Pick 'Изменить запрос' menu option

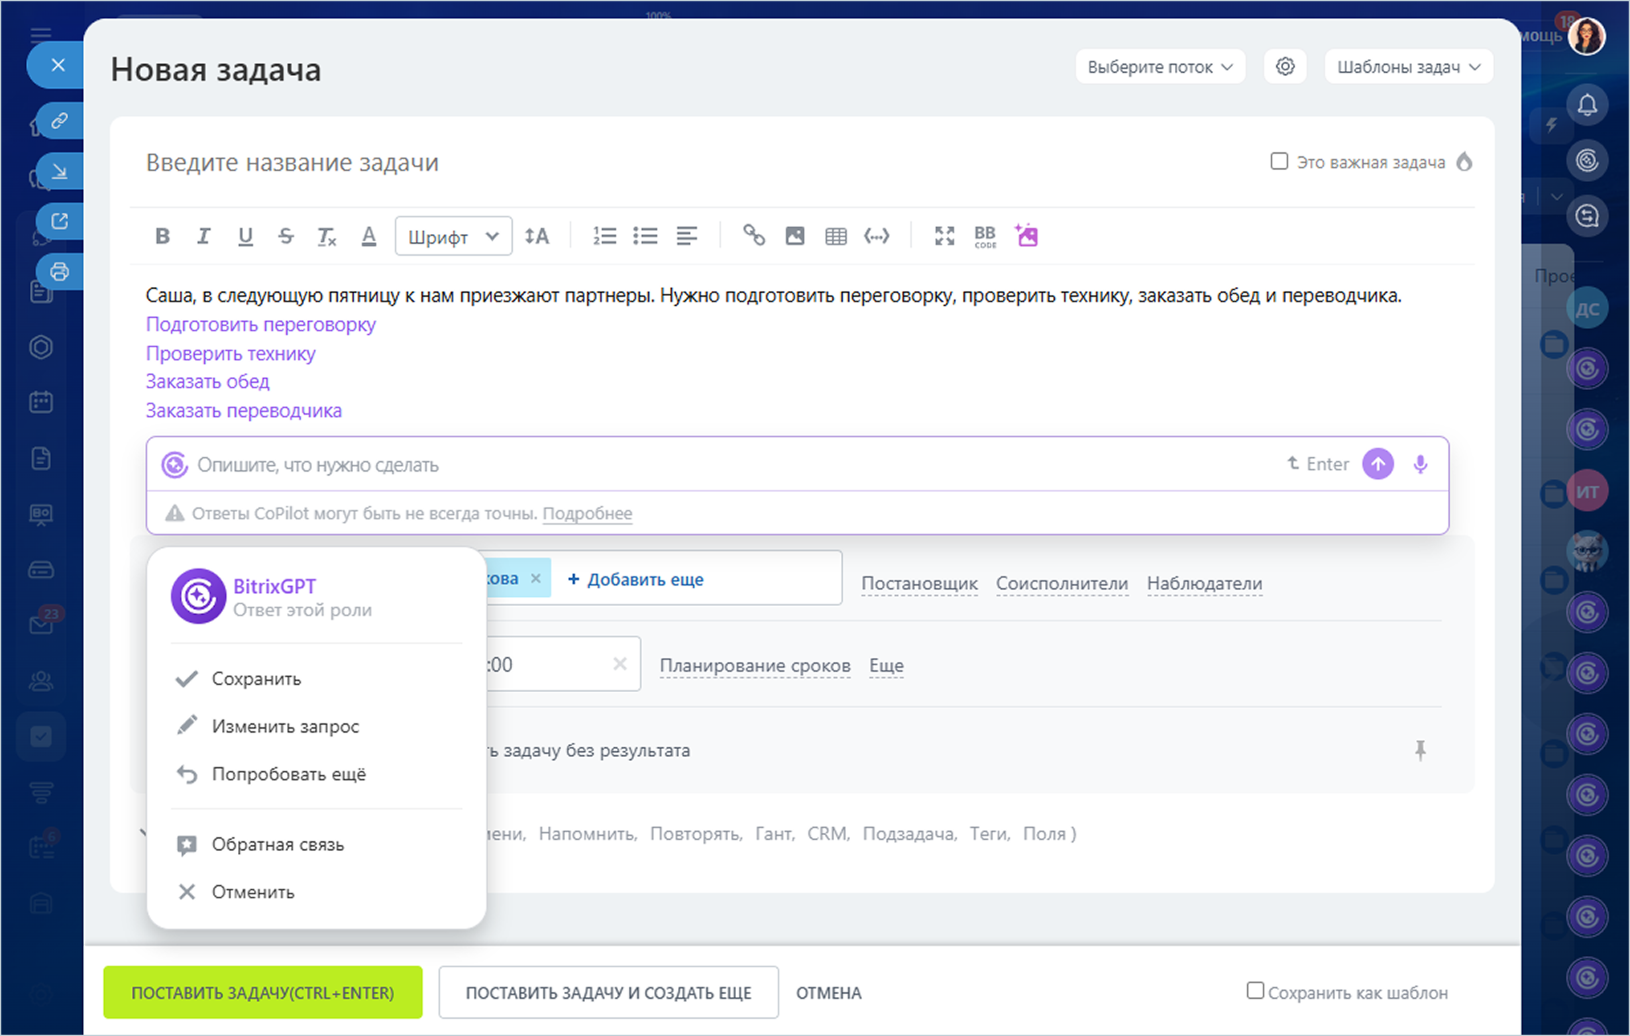(x=285, y=727)
